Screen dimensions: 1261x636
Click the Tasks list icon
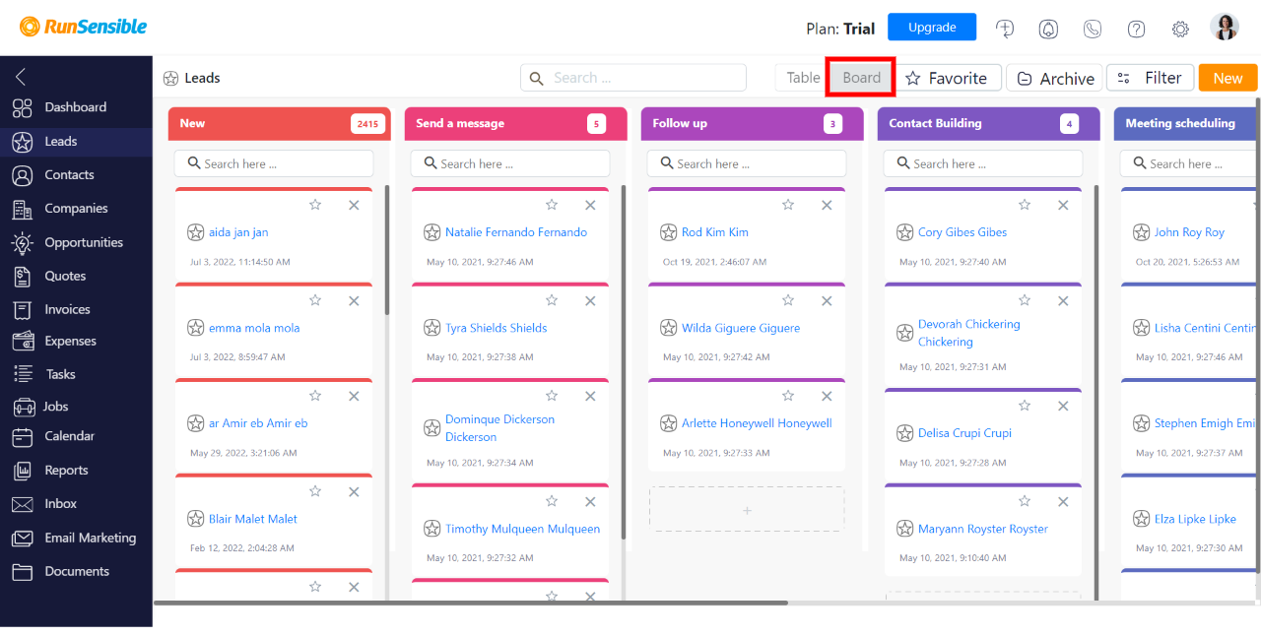tap(23, 374)
